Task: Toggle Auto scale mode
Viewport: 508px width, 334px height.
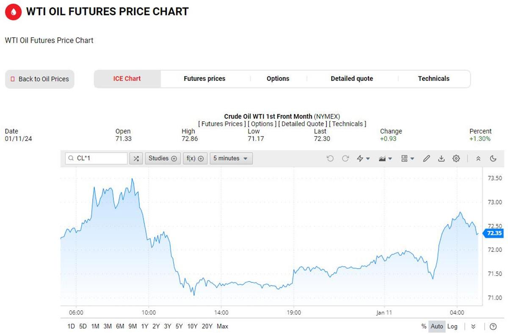Action: (x=437, y=326)
